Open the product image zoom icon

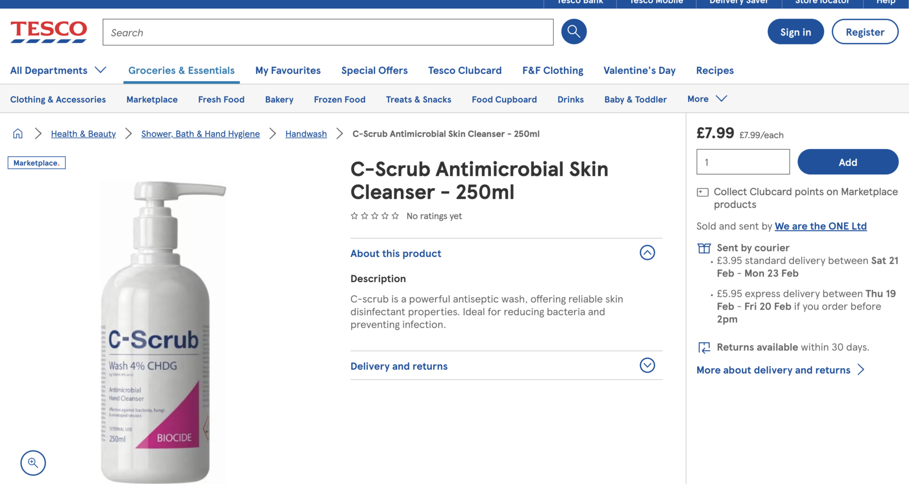33,463
